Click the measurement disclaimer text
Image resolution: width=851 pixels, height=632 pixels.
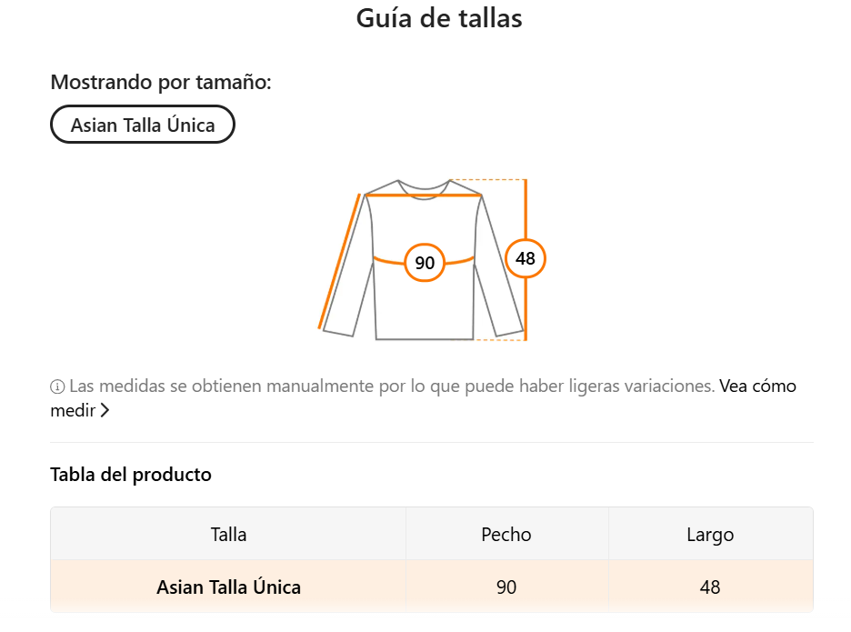click(x=392, y=386)
